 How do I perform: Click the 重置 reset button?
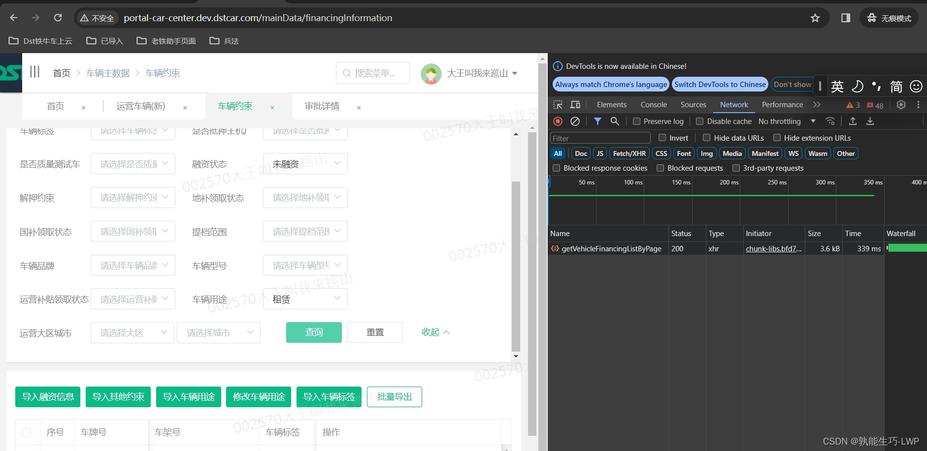pos(375,332)
